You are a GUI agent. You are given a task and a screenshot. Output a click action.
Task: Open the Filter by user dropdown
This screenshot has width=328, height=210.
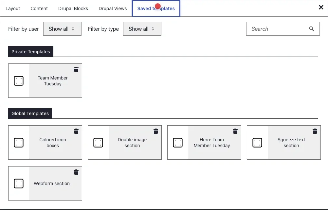62,29
